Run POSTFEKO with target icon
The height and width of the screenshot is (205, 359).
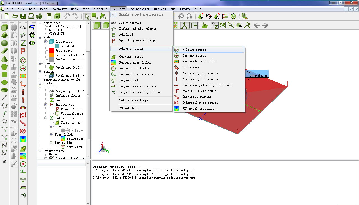[233, 16]
